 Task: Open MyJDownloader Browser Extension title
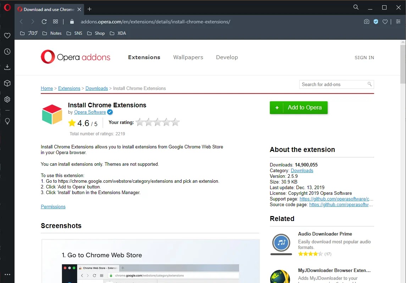click(334, 270)
